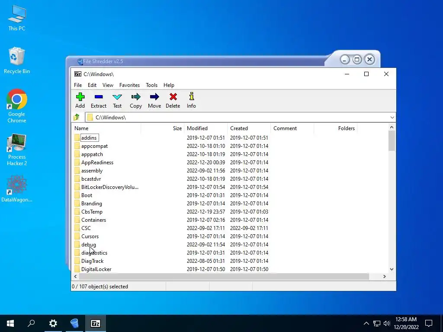The image size is (443, 332).
Task: Select the CbsTemp folder
Action: click(x=92, y=212)
